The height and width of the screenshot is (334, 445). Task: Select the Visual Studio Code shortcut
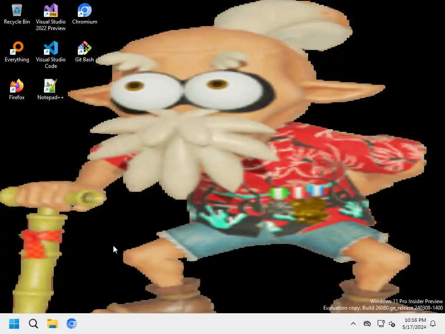click(x=51, y=55)
